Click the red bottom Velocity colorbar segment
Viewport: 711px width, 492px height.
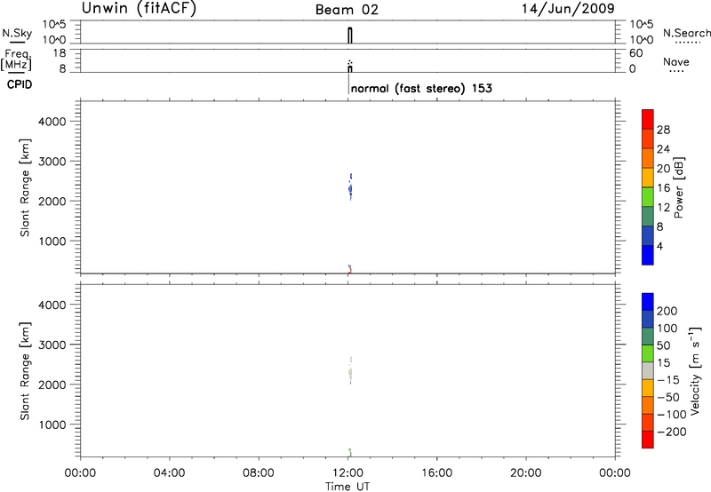(x=648, y=440)
